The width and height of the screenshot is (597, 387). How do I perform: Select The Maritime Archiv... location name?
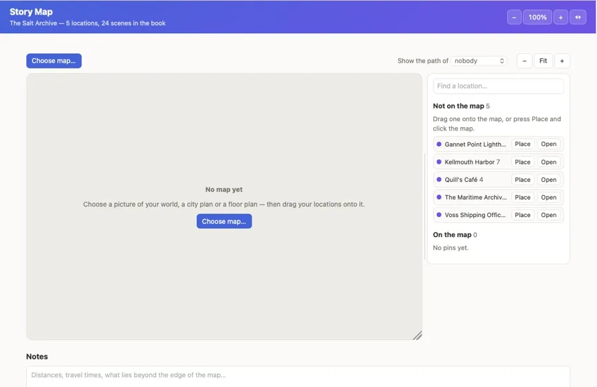coord(475,198)
